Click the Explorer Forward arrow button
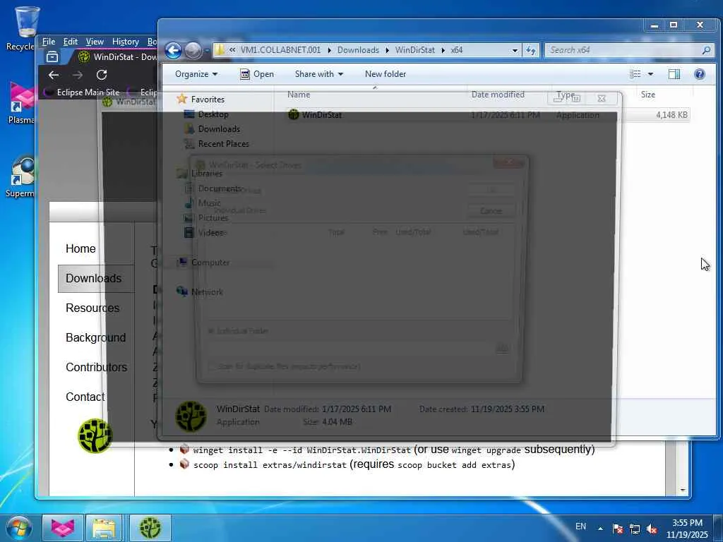Screen dimensions: 723x542 tap(193, 50)
